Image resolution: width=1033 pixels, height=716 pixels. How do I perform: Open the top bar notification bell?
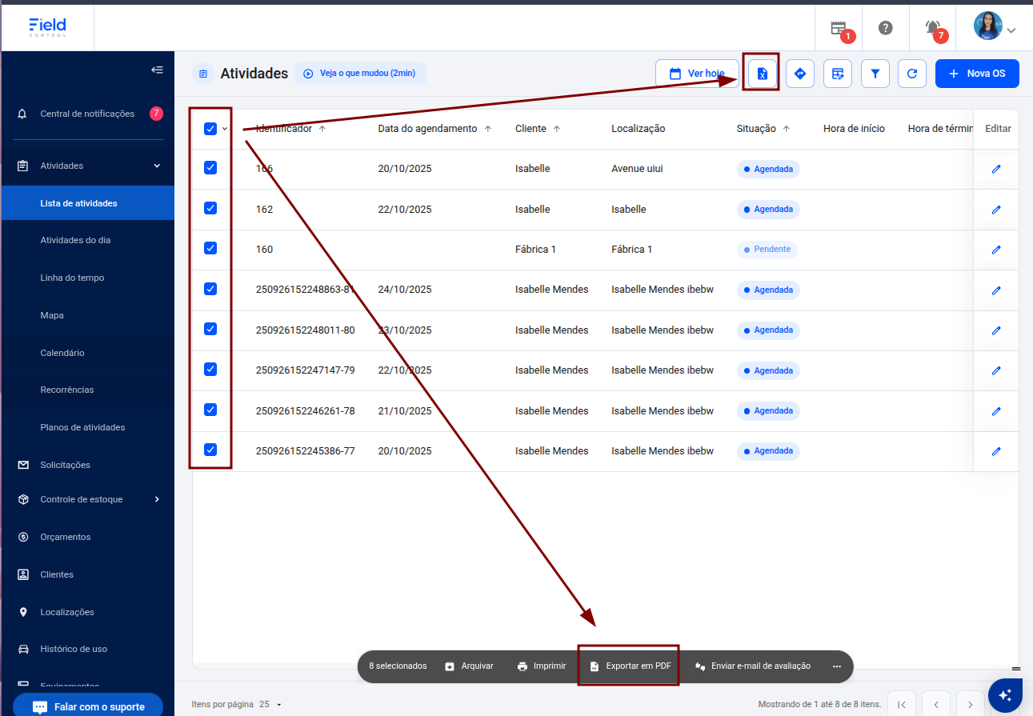[x=933, y=28]
